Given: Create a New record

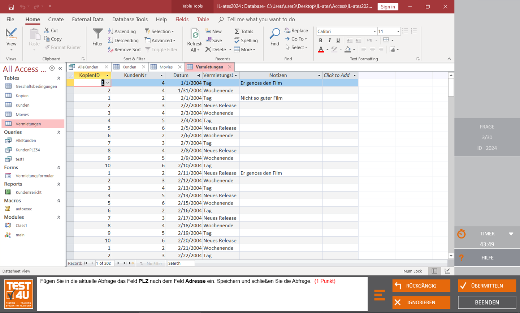Looking at the screenshot, I should pos(214,31).
